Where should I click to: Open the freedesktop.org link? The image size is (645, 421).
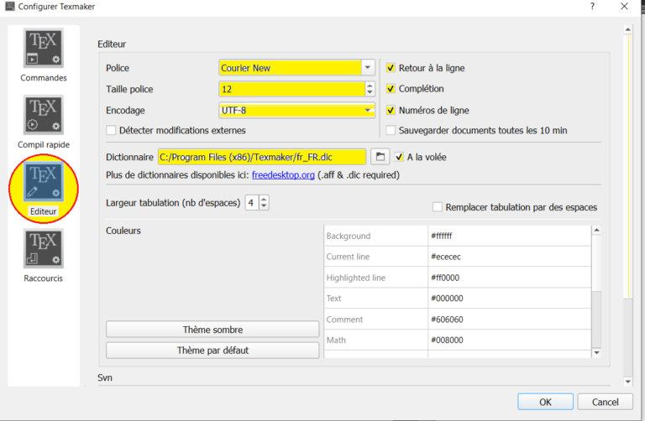[283, 175]
